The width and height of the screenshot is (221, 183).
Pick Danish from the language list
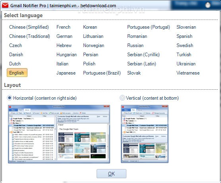[x=16, y=55]
